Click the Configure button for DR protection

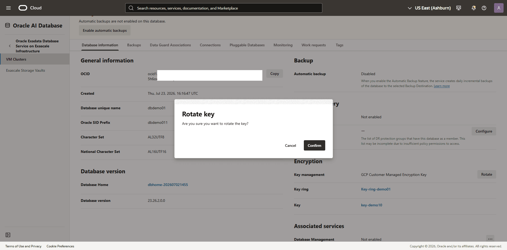[484, 131]
